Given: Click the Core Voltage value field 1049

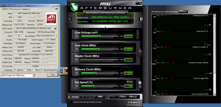Looking at the screenshot, I should coord(128,36).
